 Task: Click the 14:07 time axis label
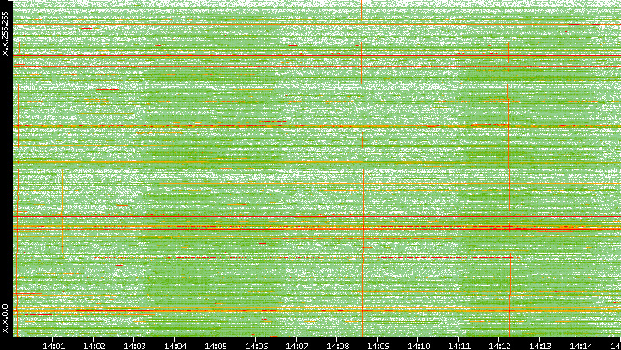pos(297,346)
